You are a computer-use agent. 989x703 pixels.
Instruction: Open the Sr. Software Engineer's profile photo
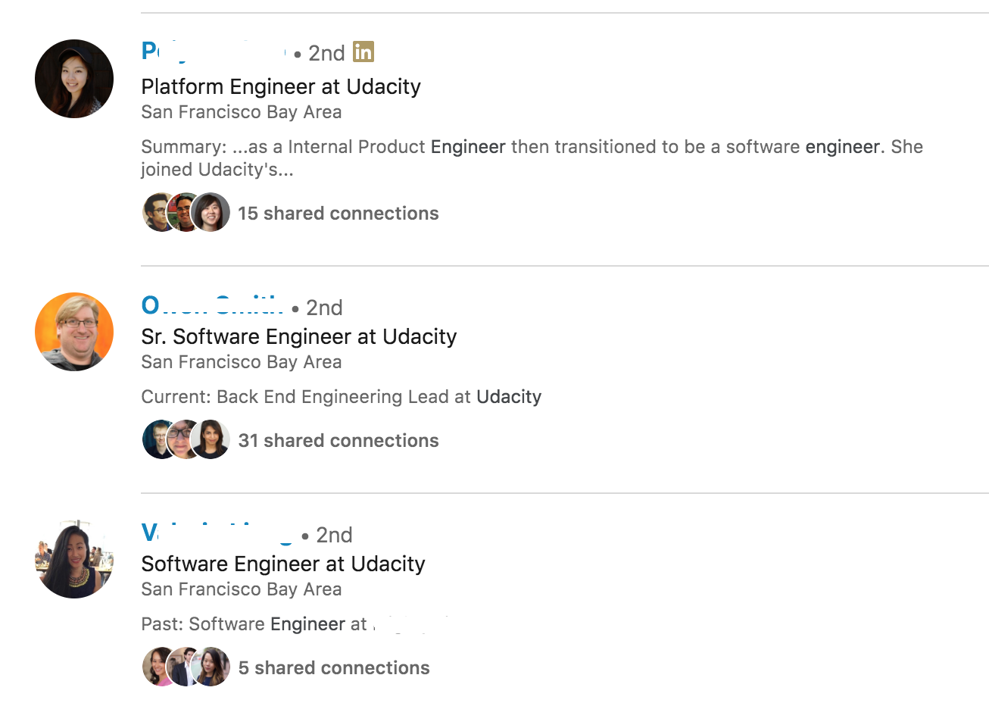click(73, 332)
